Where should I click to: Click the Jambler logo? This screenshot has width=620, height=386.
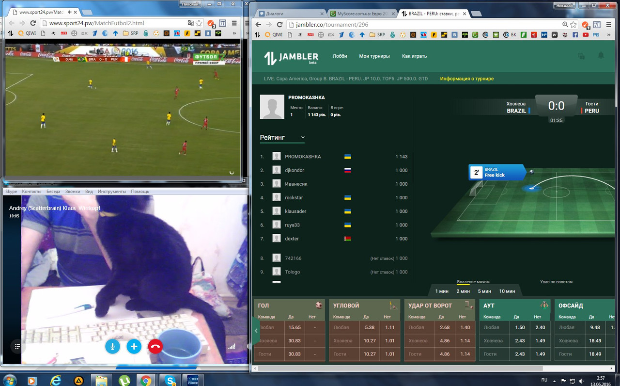291,58
